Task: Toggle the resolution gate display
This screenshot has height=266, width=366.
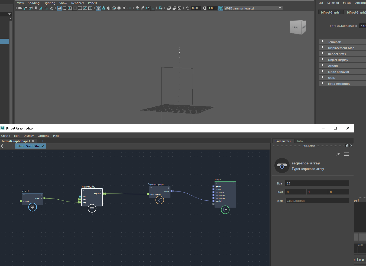Action: tap(70, 8)
